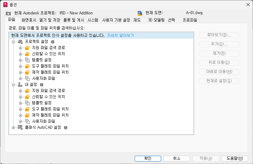Expand 제작 팔레트 파일 위치 under 내 설정
Screen dimensions: 253x164
[20, 115]
